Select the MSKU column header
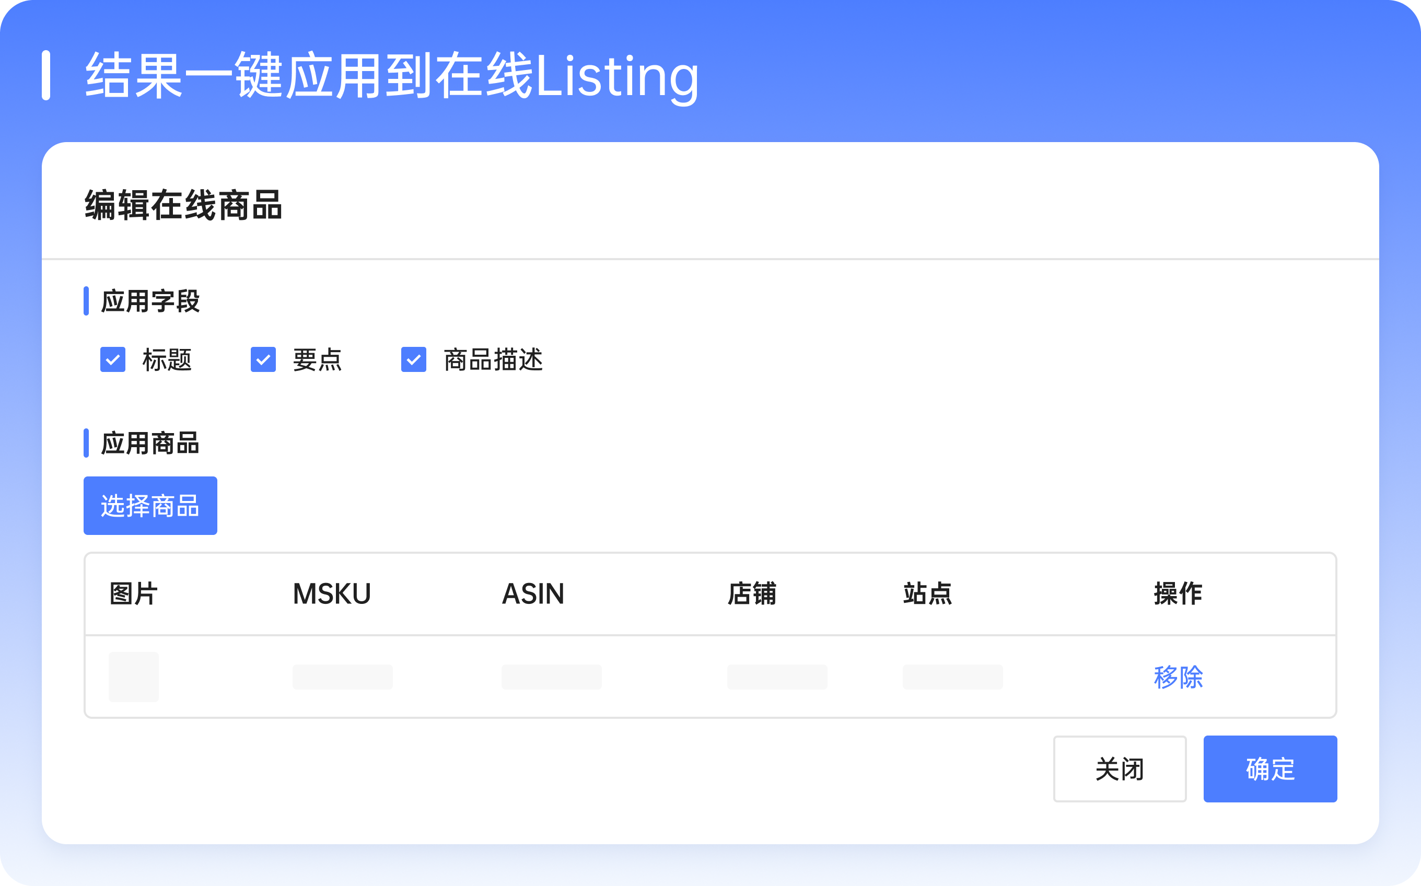The width and height of the screenshot is (1421, 886). (332, 593)
